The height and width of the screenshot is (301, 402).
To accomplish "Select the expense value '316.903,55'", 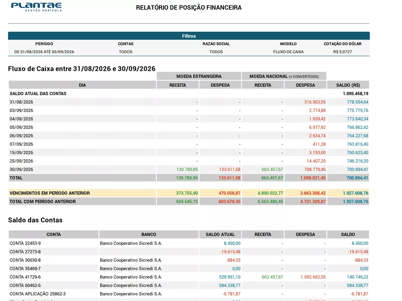I will click(x=315, y=102).
